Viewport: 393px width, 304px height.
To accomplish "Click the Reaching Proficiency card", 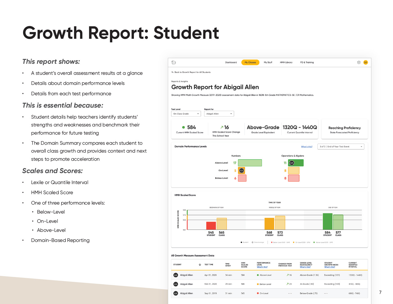I will click(344, 129).
